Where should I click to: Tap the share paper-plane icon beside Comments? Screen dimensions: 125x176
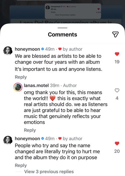(115, 34)
